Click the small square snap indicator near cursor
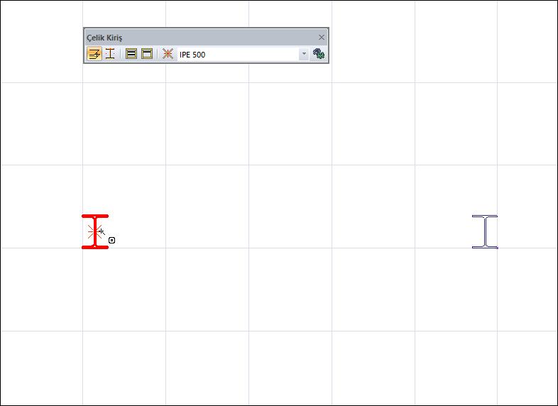The width and height of the screenshot is (558, 406). pos(111,241)
